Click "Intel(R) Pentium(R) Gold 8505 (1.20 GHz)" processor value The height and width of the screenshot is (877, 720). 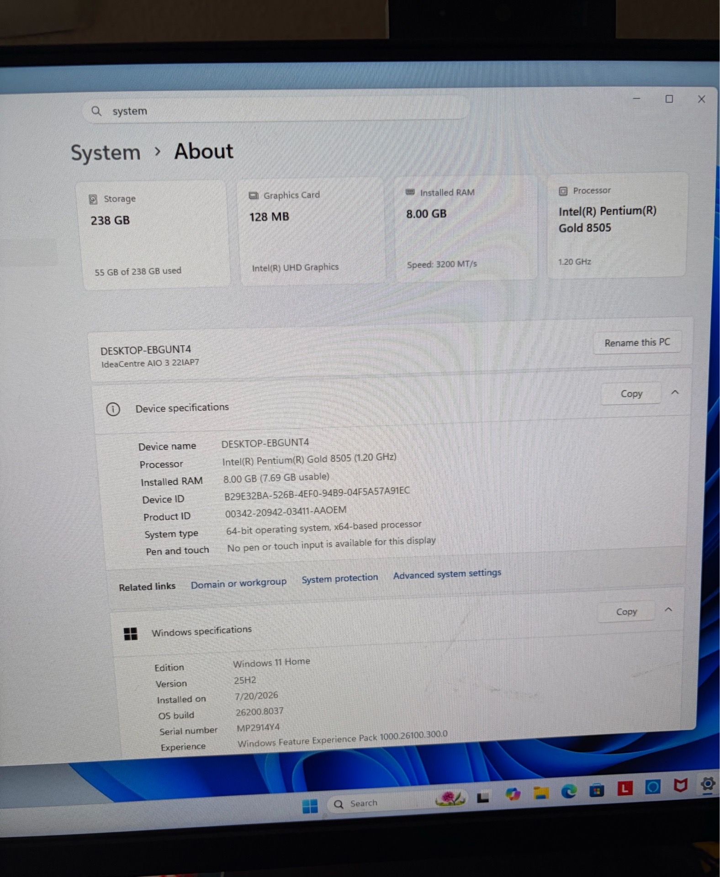pyautogui.click(x=309, y=460)
